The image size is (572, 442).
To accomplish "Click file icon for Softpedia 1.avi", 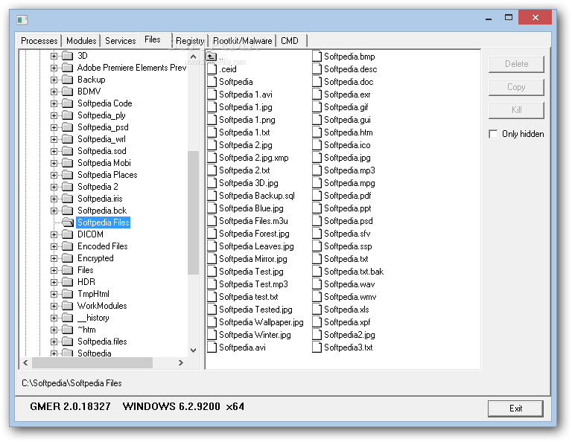I will click(x=212, y=95).
